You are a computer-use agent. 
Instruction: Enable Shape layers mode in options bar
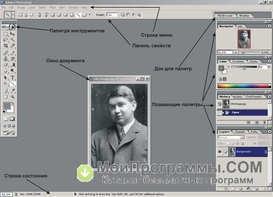20,15
